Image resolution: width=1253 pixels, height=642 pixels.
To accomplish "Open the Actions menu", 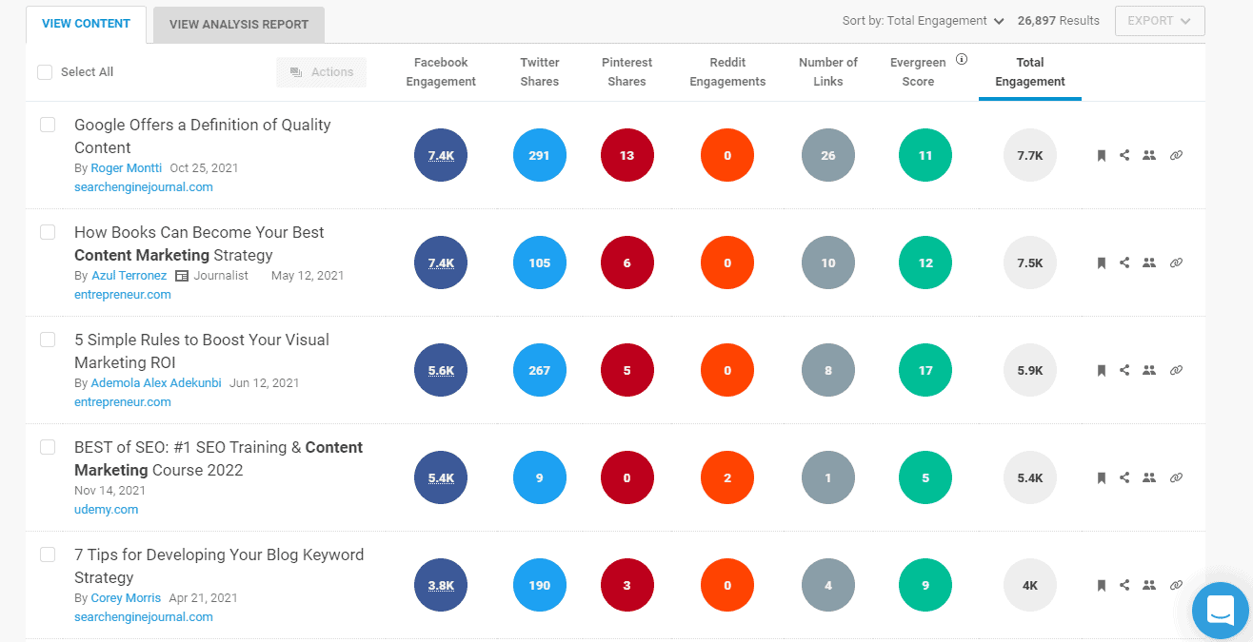I will tap(321, 72).
